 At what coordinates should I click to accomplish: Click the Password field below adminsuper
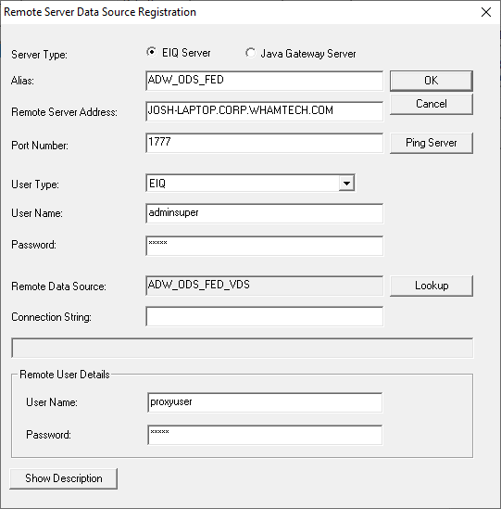coord(264,246)
